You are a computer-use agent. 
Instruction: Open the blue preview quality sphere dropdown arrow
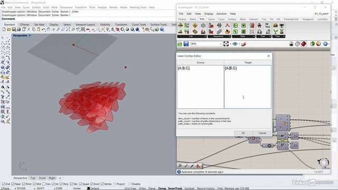coord(329,44)
